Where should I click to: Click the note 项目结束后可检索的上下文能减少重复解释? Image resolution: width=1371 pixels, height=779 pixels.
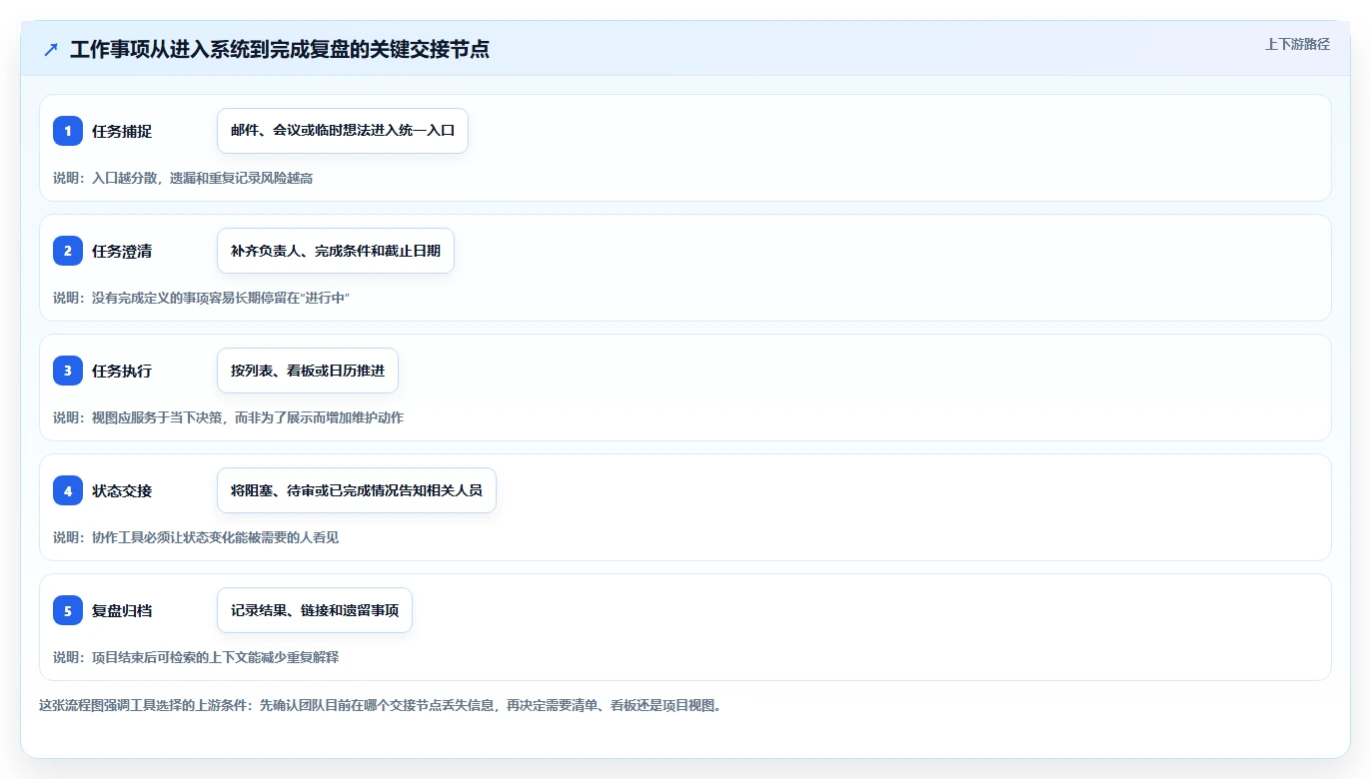click(196, 657)
